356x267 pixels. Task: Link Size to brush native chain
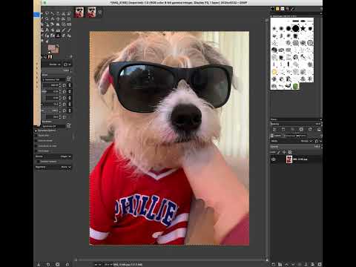(x=70, y=85)
